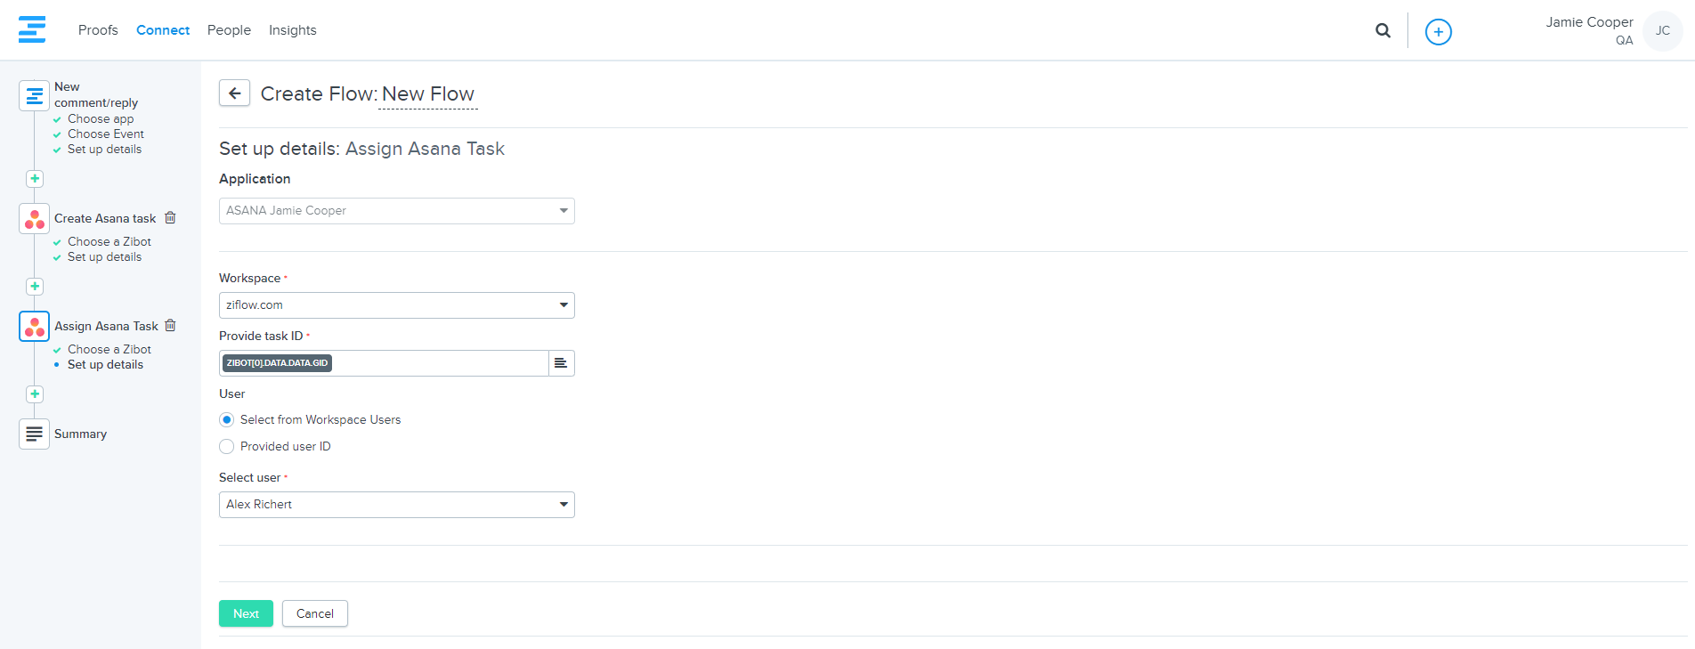Image resolution: width=1695 pixels, height=649 pixels.
Task: Click the Ziflow logo icon
Action: tap(32, 29)
